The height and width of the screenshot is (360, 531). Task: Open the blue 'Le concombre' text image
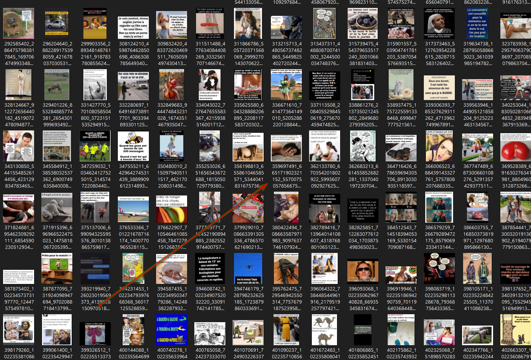point(477,23)
